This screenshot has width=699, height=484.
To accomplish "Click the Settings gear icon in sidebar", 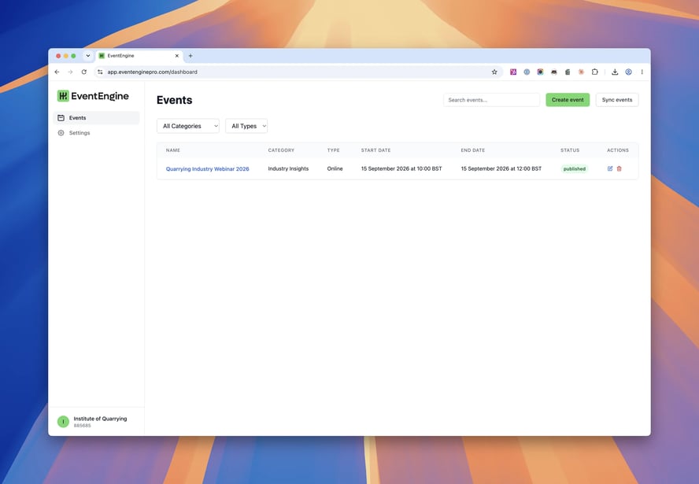I will 61,133.
